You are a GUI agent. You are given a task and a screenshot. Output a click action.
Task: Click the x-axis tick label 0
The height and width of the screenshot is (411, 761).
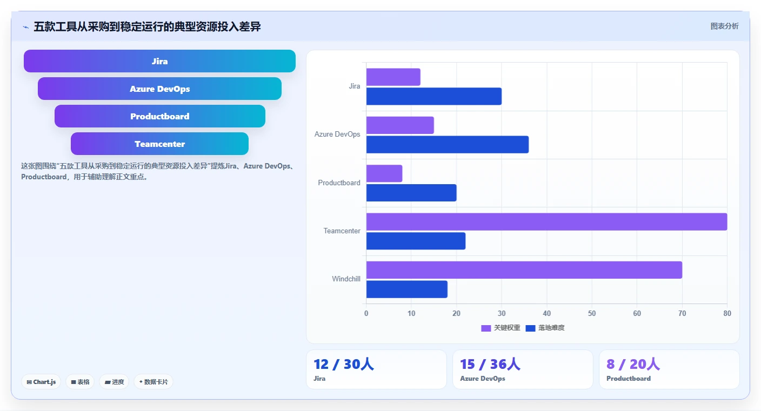(366, 313)
